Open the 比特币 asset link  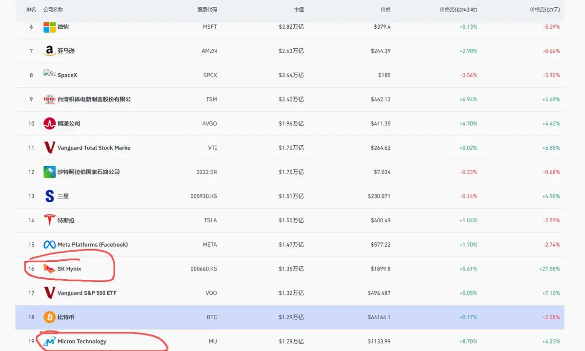66,317
